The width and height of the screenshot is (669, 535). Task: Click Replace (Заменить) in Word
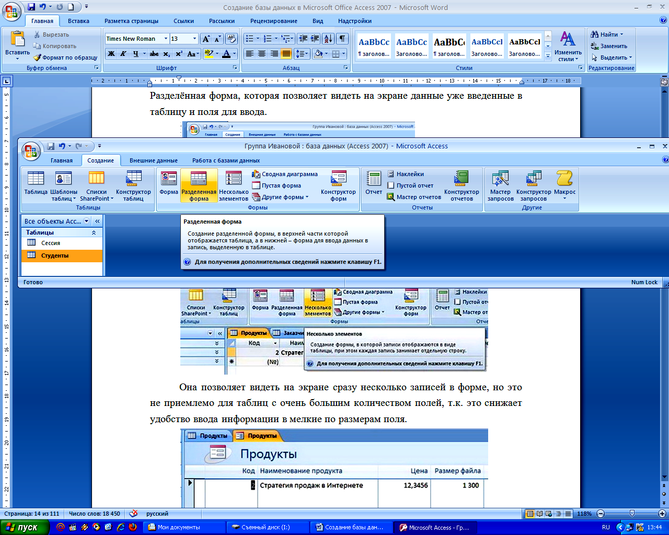tap(609, 46)
